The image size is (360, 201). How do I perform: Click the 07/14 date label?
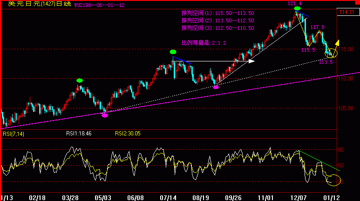pos(168,198)
